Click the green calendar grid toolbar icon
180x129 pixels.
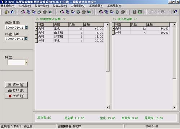[x=140, y=12]
